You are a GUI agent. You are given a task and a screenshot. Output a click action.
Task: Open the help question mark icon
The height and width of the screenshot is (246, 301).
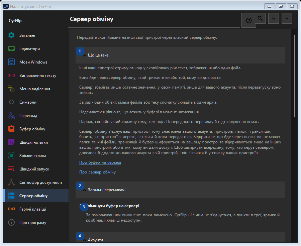pyautogui.click(x=248, y=20)
